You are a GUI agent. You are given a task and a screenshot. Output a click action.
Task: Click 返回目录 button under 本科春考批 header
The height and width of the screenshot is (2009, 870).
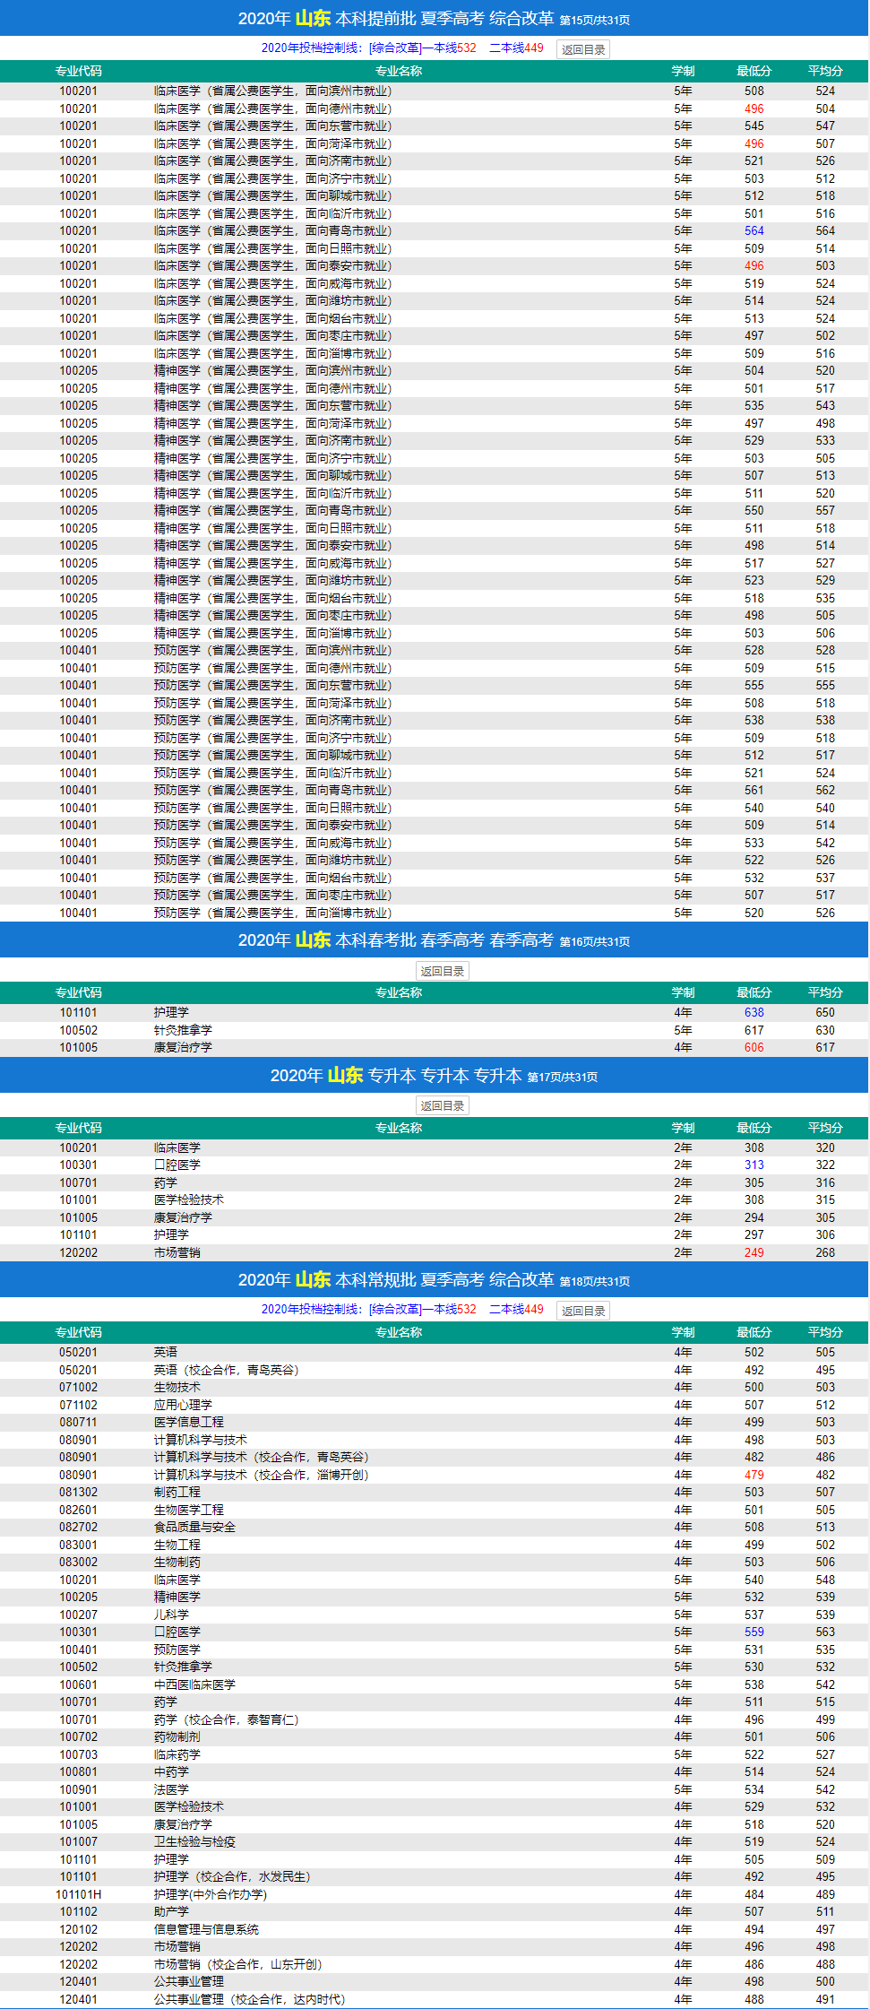pyautogui.click(x=443, y=971)
